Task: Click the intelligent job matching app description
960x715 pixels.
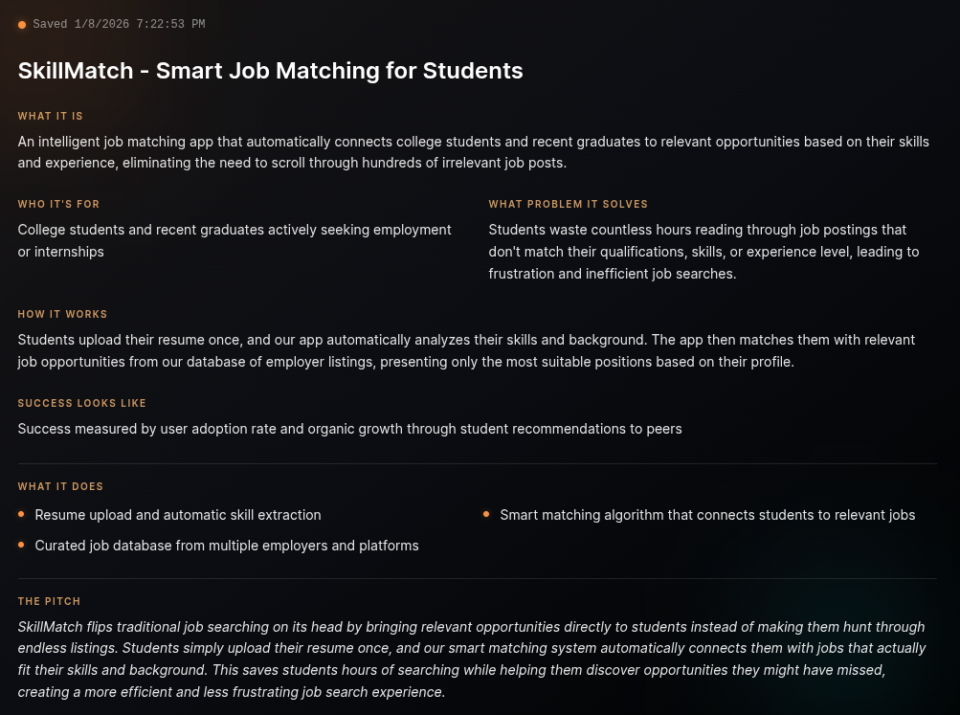Action: (x=473, y=152)
